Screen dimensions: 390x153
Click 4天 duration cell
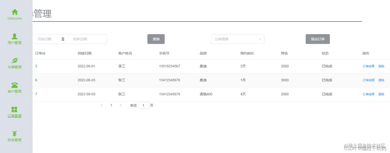pos(243,94)
